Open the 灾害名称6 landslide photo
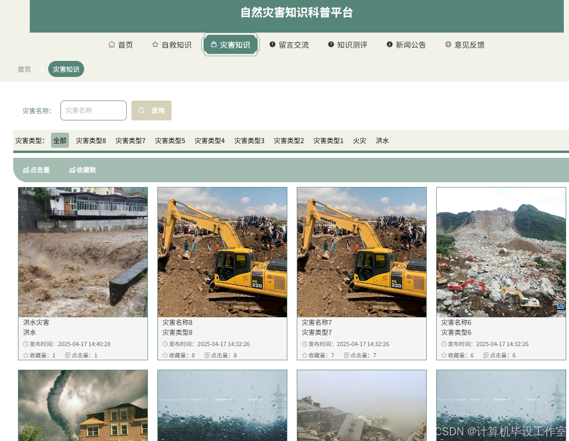Image resolution: width=569 pixels, height=441 pixels. point(501,252)
